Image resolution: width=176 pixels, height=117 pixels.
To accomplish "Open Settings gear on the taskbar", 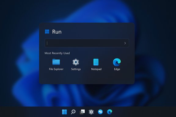I will click(91, 112).
